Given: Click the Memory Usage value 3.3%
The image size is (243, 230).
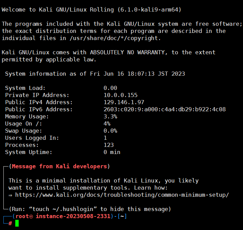Looking at the screenshot, I should point(110,116).
